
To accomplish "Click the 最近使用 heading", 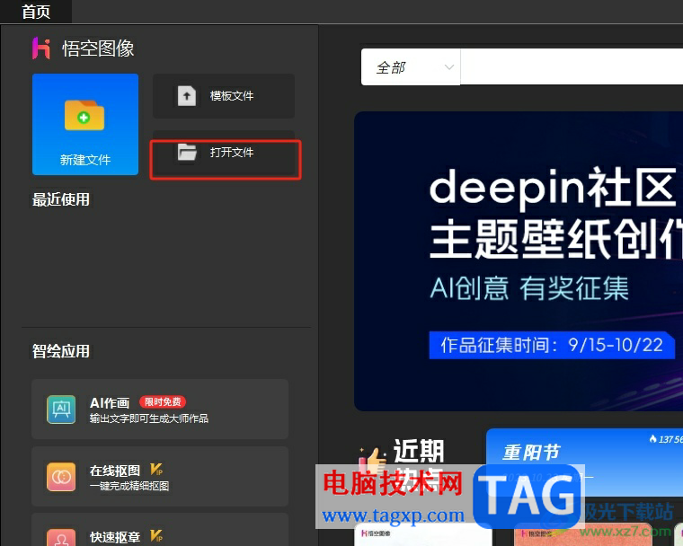I will pos(60,199).
